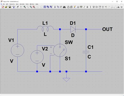This screenshot has width=124, height=96.
Task: Click the D1 diode label
Action: point(73,23)
